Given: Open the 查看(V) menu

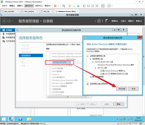Looking at the screenshot, I should point(20,6).
